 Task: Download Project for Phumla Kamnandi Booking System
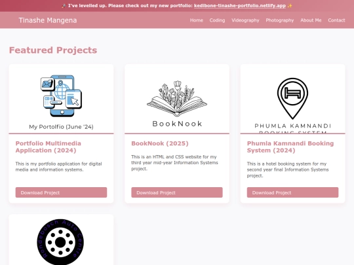point(292,192)
